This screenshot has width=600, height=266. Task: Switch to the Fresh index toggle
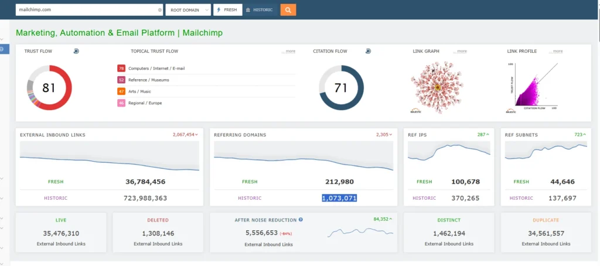click(227, 10)
